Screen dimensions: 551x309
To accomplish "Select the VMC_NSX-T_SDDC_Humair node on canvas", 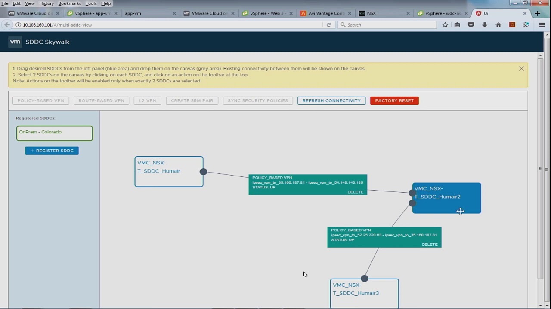I will [x=169, y=172].
